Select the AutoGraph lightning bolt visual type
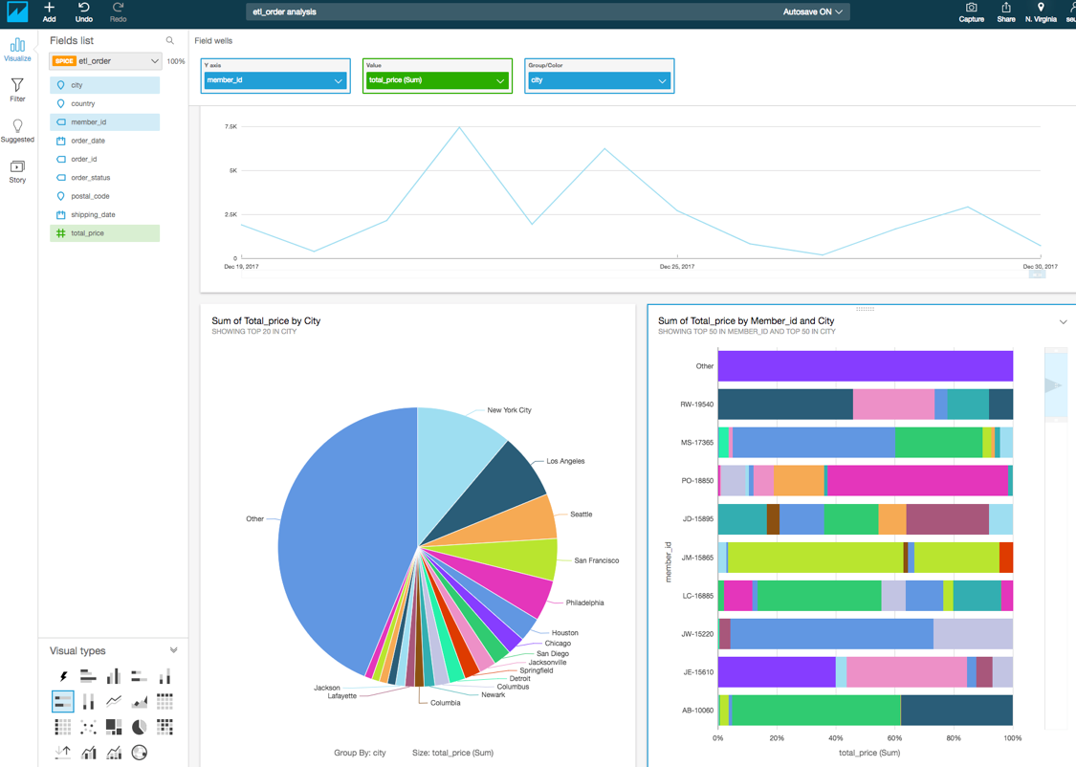 click(63, 676)
